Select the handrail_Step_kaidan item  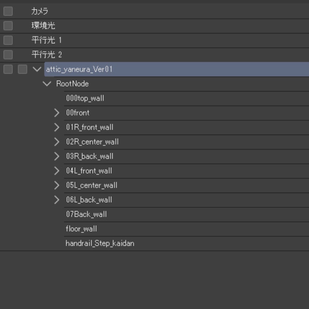(100, 243)
